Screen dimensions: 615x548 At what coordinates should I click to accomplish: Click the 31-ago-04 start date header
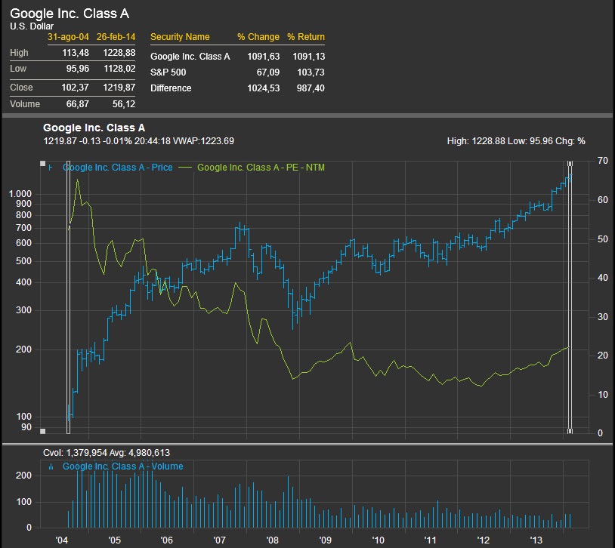click(69, 37)
